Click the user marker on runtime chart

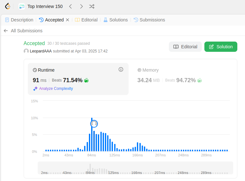94,124
